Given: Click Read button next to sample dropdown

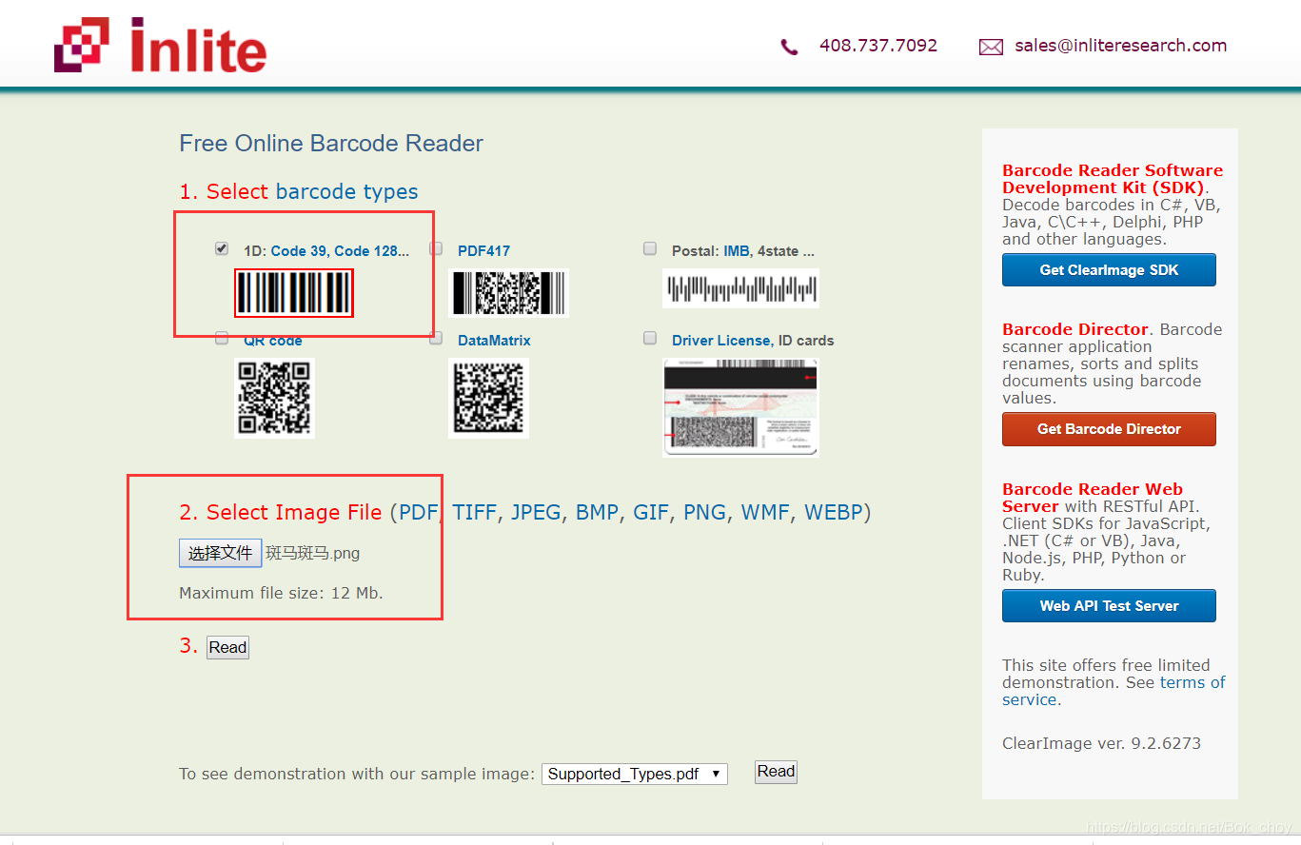Looking at the screenshot, I should (776, 772).
